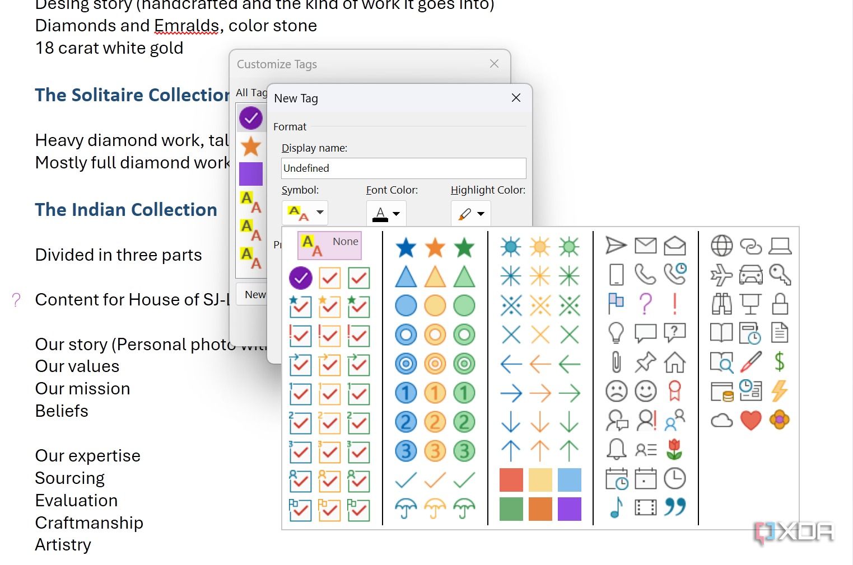Choose the home symbol
The image size is (853, 565).
tap(675, 361)
